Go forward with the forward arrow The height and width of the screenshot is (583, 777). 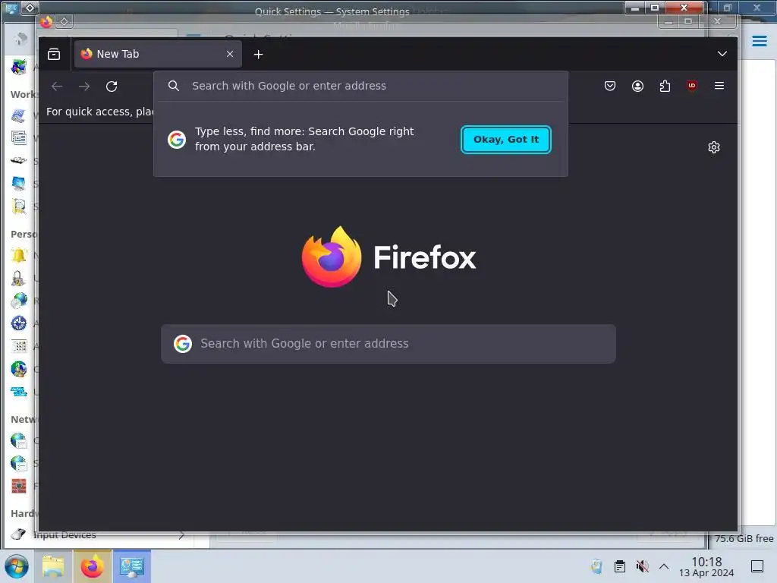pyautogui.click(x=84, y=87)
